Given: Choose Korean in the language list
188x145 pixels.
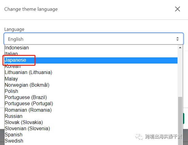Looking at the screenshot, I should 91,66.
